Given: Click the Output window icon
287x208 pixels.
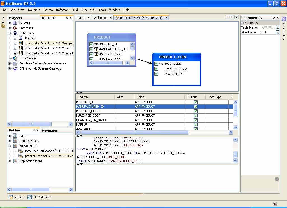Looking at the screenshot, I should [11, 197].
